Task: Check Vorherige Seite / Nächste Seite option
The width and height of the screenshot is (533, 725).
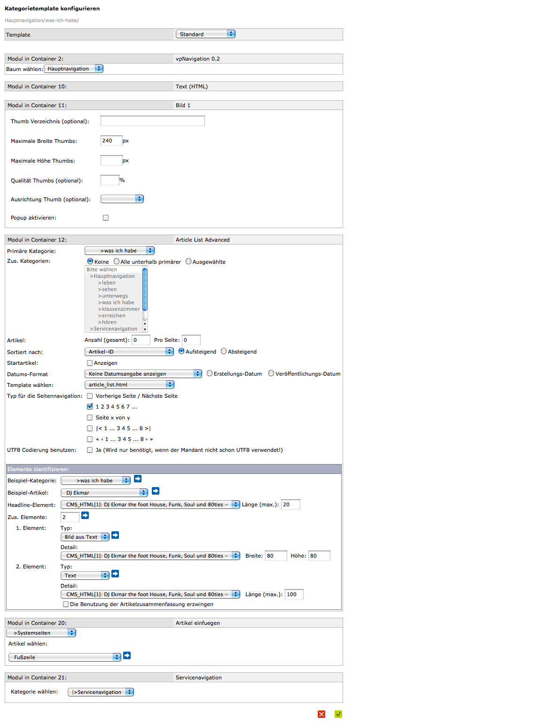Action: [90, 396]
